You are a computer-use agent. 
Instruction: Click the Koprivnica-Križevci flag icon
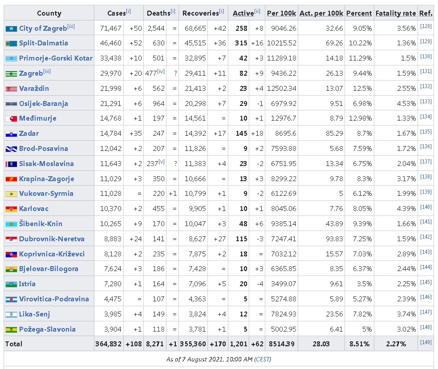click(x=11, y=254)
